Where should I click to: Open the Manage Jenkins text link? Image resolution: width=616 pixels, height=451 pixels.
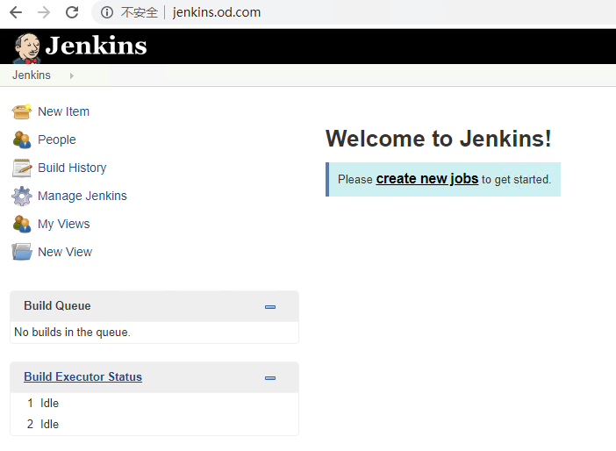tap(82, 196)
